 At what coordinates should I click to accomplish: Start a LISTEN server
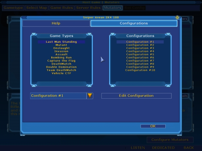pos(138,148)
